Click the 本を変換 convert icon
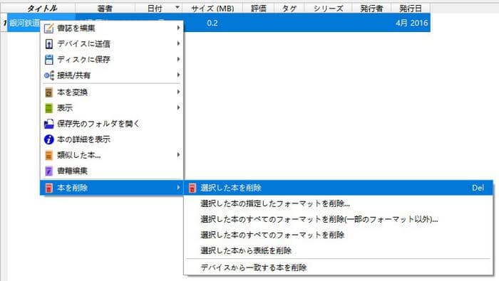 click(x=48, y=92)
